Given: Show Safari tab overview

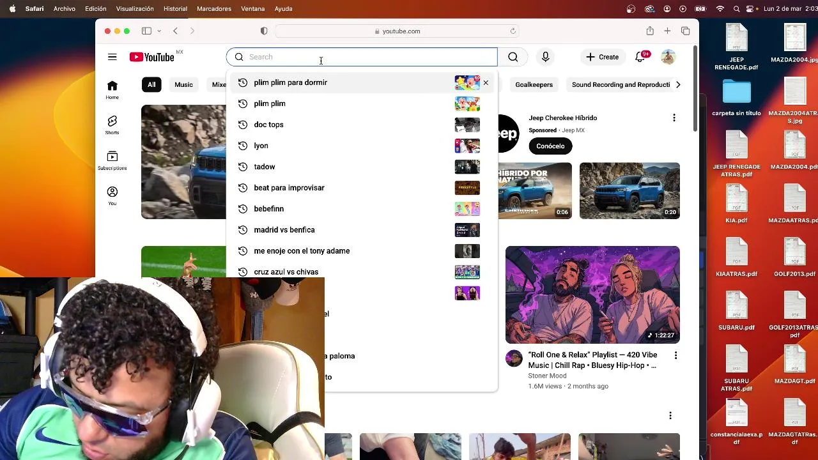Looking at the screenshot, I should tap(685, 31).
